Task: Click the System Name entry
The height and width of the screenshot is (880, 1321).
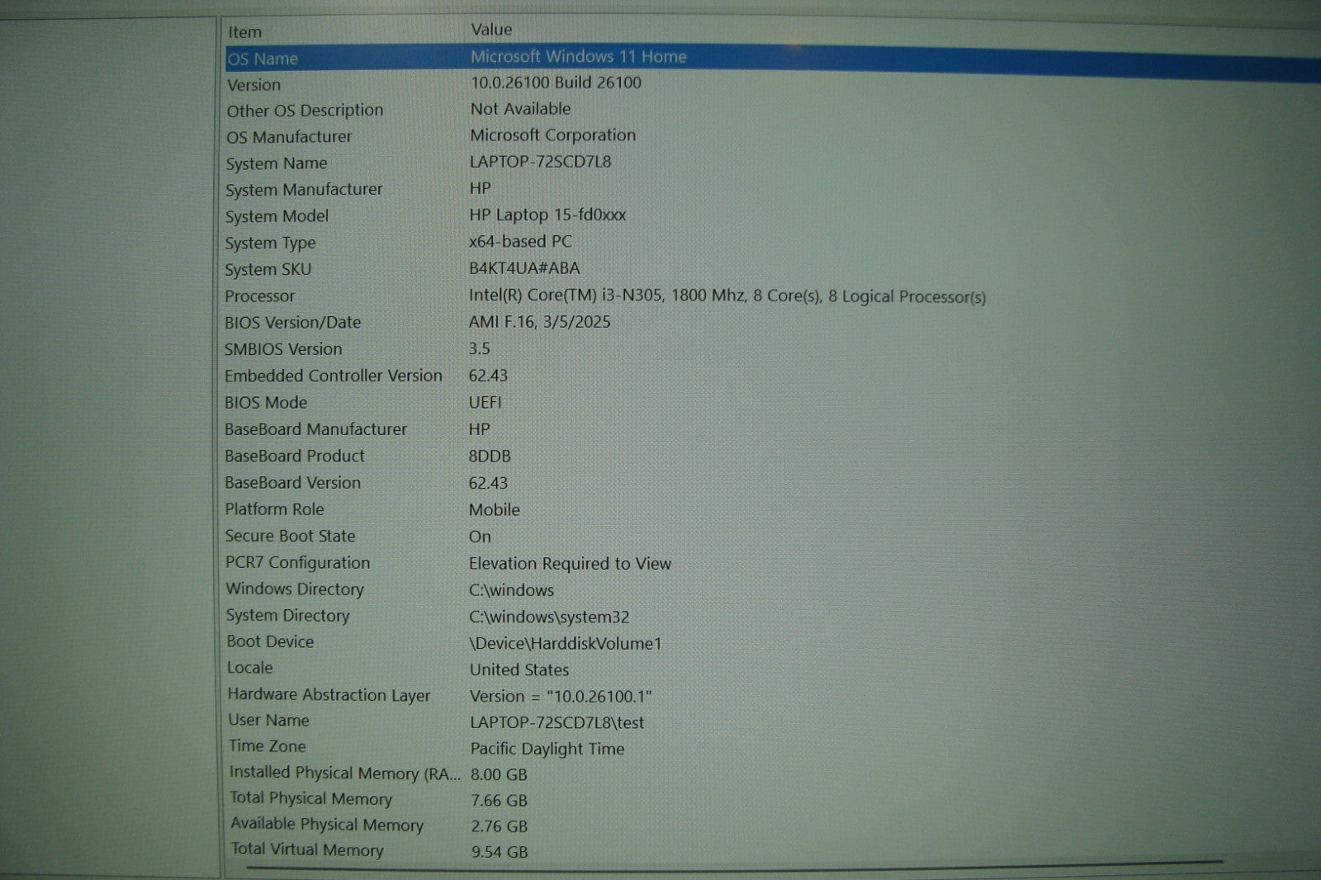Action: click(x=277, y=163)
